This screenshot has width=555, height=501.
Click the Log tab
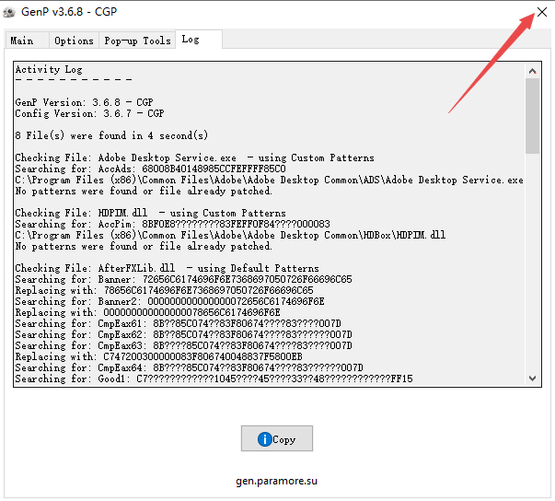click(191, 40)
